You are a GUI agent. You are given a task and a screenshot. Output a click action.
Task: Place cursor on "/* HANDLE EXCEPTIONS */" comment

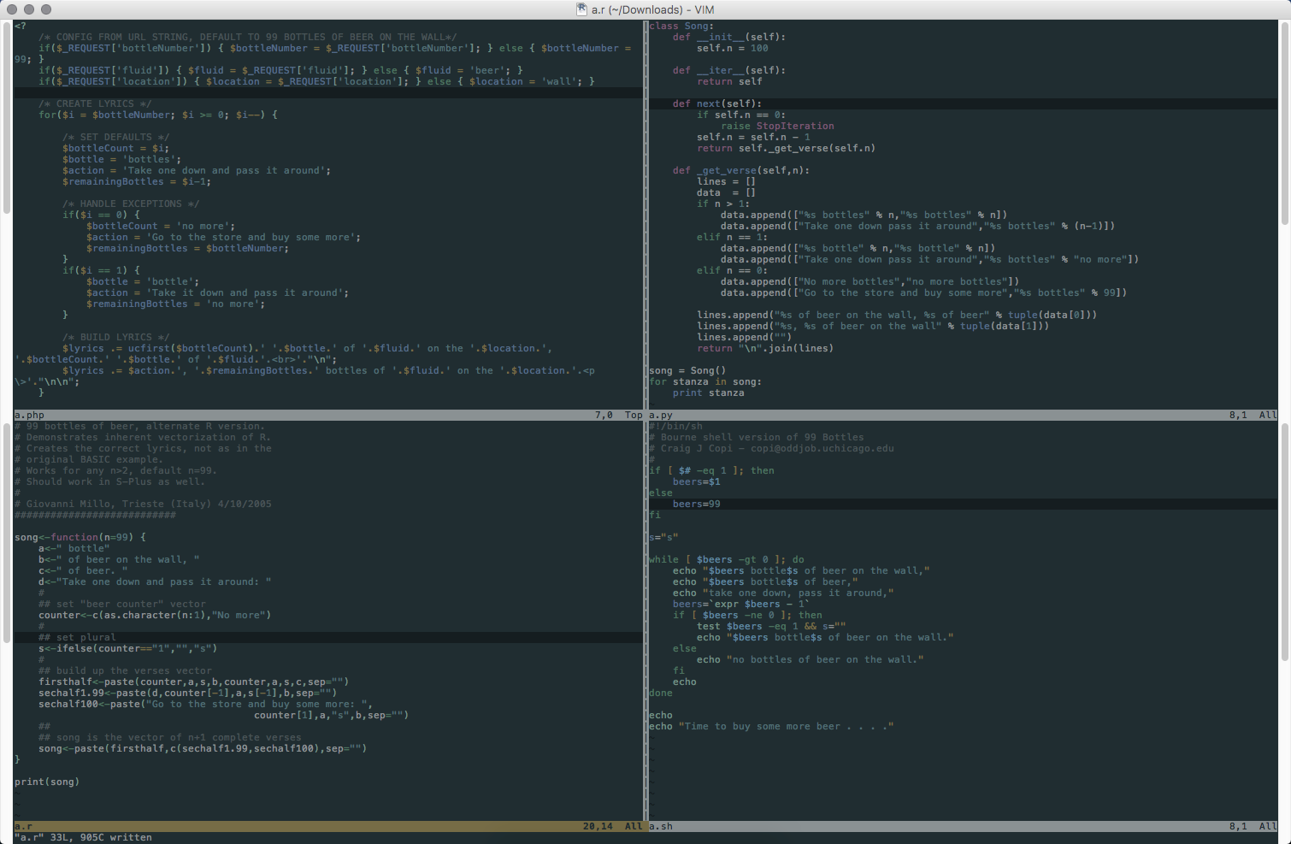[x=131, y=204]
